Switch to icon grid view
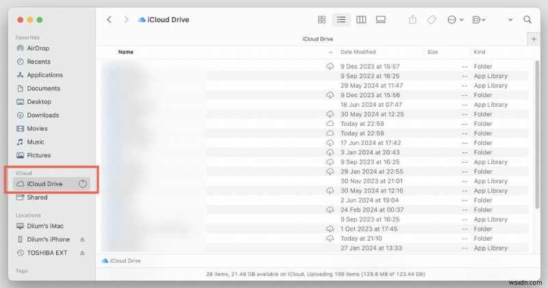The width and height of the screenshot is (548, 288). [321, 20]
